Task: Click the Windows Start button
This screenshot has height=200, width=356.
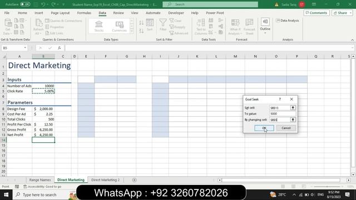Action: pos(6,194)
